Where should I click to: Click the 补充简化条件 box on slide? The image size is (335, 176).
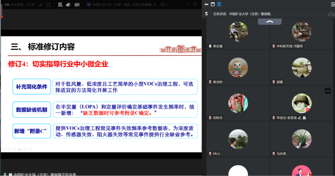[x=32, y=87]
